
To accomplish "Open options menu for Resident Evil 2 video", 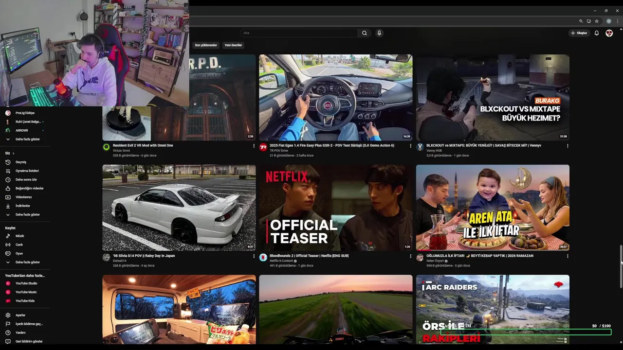I will click(x=254, y=146).
